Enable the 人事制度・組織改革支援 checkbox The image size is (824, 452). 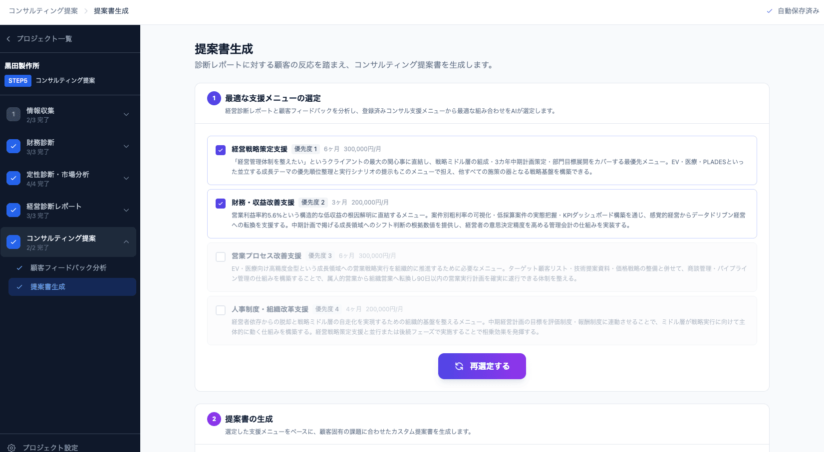pos(220,310)
